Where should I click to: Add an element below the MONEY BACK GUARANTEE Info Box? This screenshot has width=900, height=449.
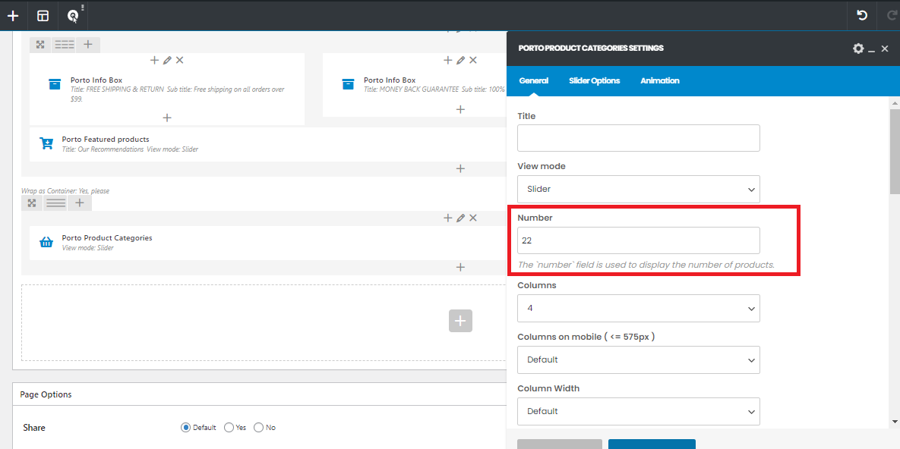[x=460, y=109]
